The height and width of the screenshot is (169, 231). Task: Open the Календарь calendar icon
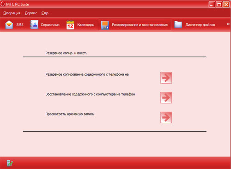[x=70, y=25]
